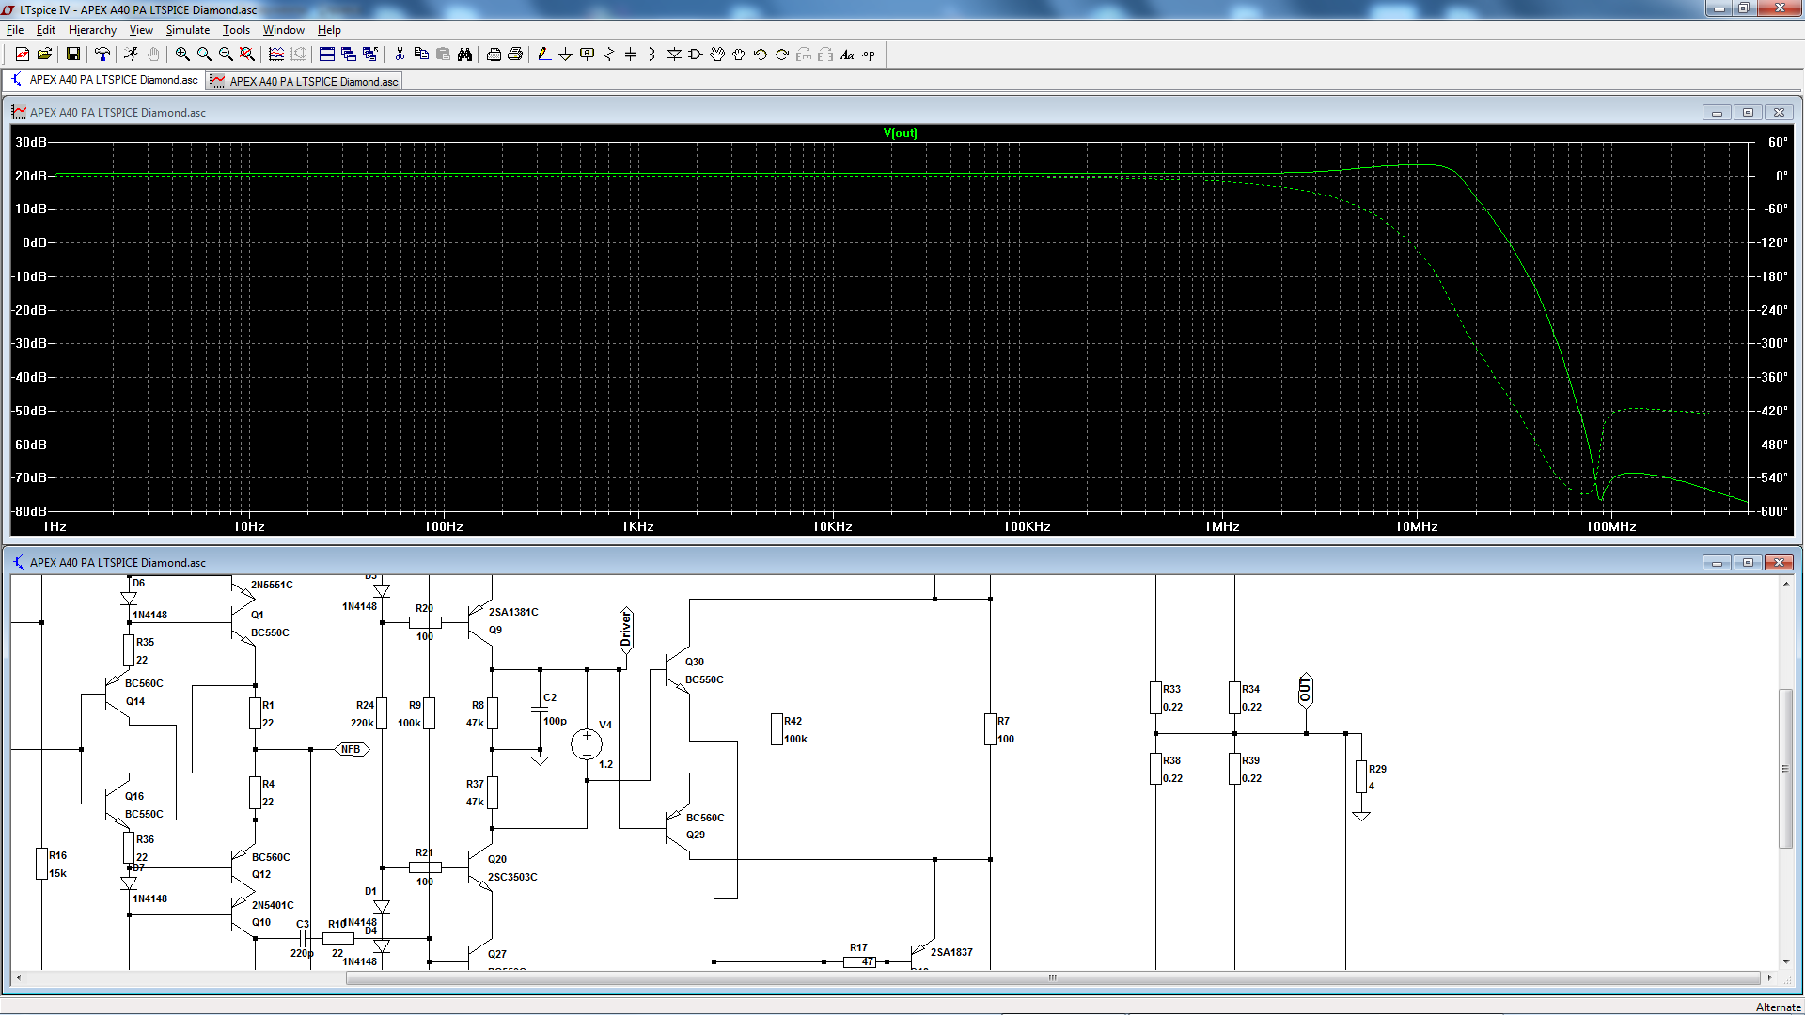Viewport: 1805px width, 1015px height.
Task: Open the Hierarchy menu
Action: 92,30
